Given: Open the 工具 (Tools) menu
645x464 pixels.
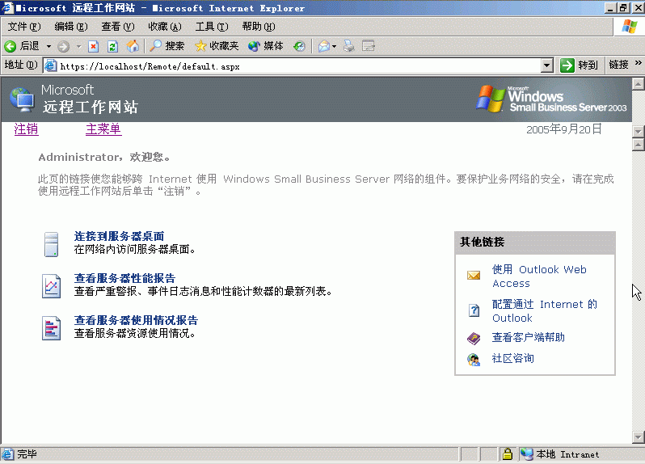Looking at the screenshot, I should point(210,27).
